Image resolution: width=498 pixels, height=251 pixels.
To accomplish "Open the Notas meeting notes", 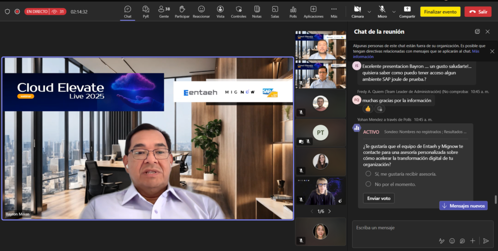I will [x=257, y=11].
